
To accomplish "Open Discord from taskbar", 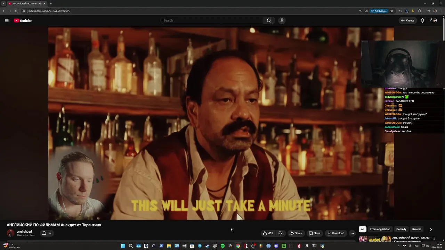I will click(276, 246).
